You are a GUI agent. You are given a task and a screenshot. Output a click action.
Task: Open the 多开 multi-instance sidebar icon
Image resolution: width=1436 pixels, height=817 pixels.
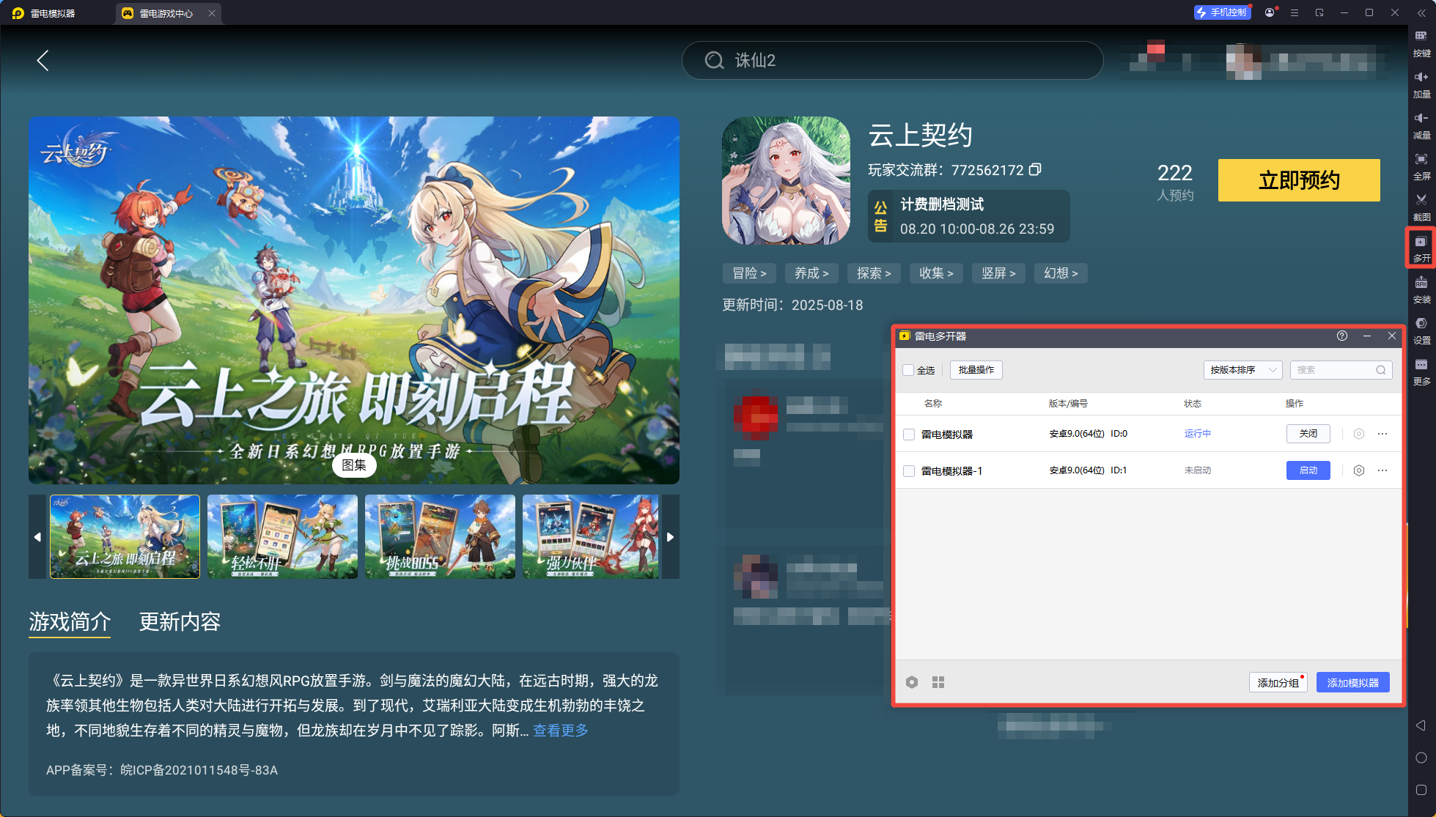tap(1421, 249)
